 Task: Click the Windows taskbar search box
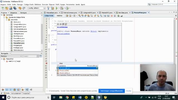pos(29,97)
